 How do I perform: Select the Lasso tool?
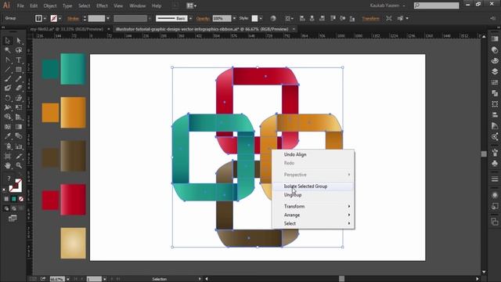pyautogui.click(x=19, y=50)
